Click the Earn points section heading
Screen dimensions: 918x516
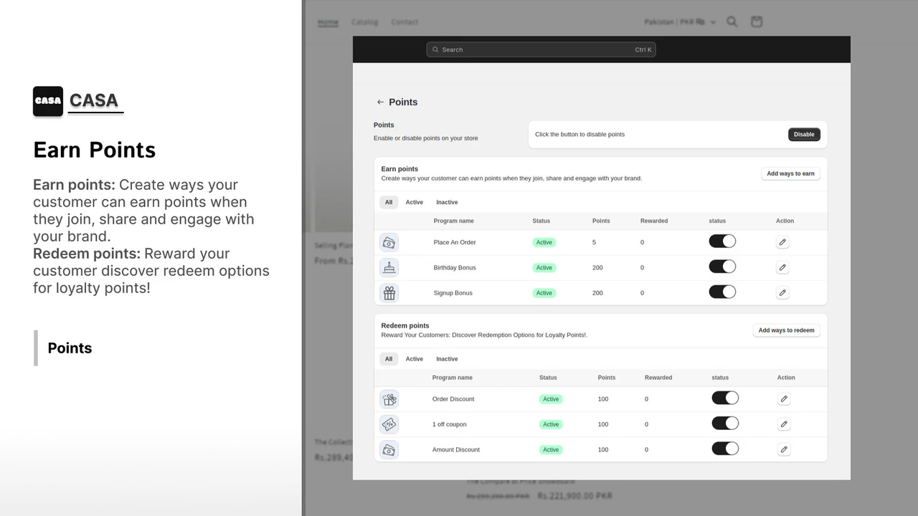[x=399, y=169]
